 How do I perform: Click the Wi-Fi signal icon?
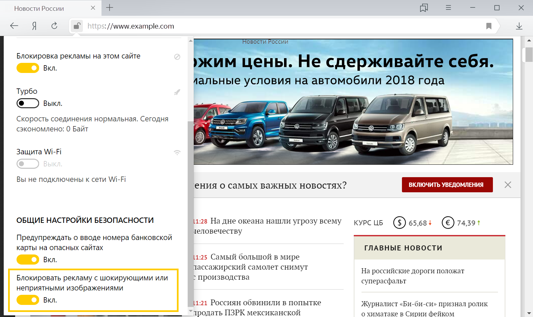pos(177,152)
